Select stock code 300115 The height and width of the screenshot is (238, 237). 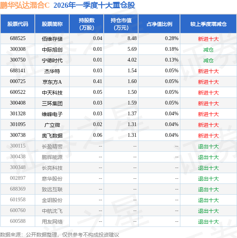[18, 146]
